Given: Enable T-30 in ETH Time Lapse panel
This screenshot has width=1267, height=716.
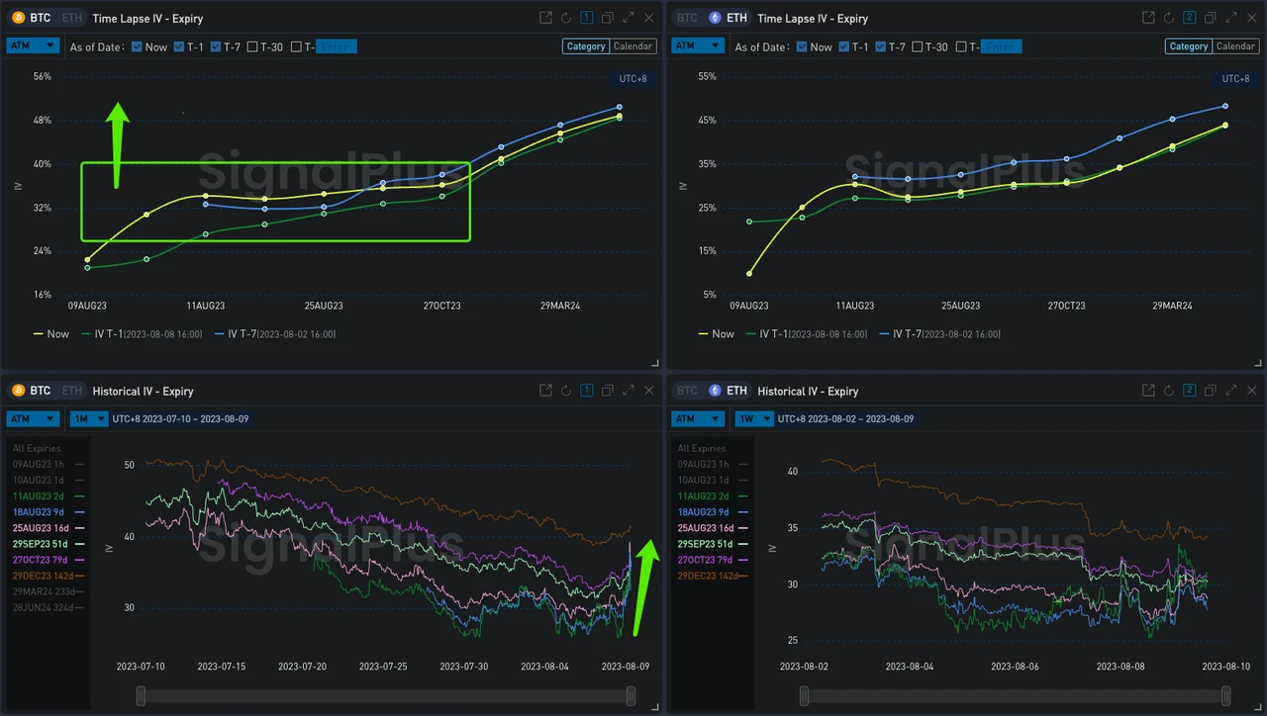Looking at the screenshot, I should (x=918, y=46).
